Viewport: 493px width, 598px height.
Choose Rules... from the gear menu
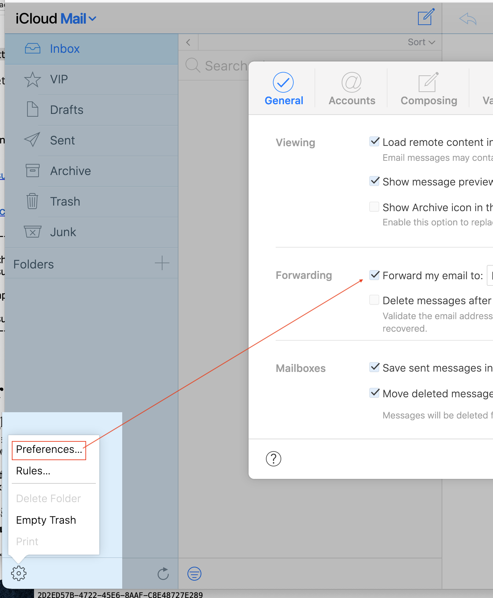[x=33, y=471]
